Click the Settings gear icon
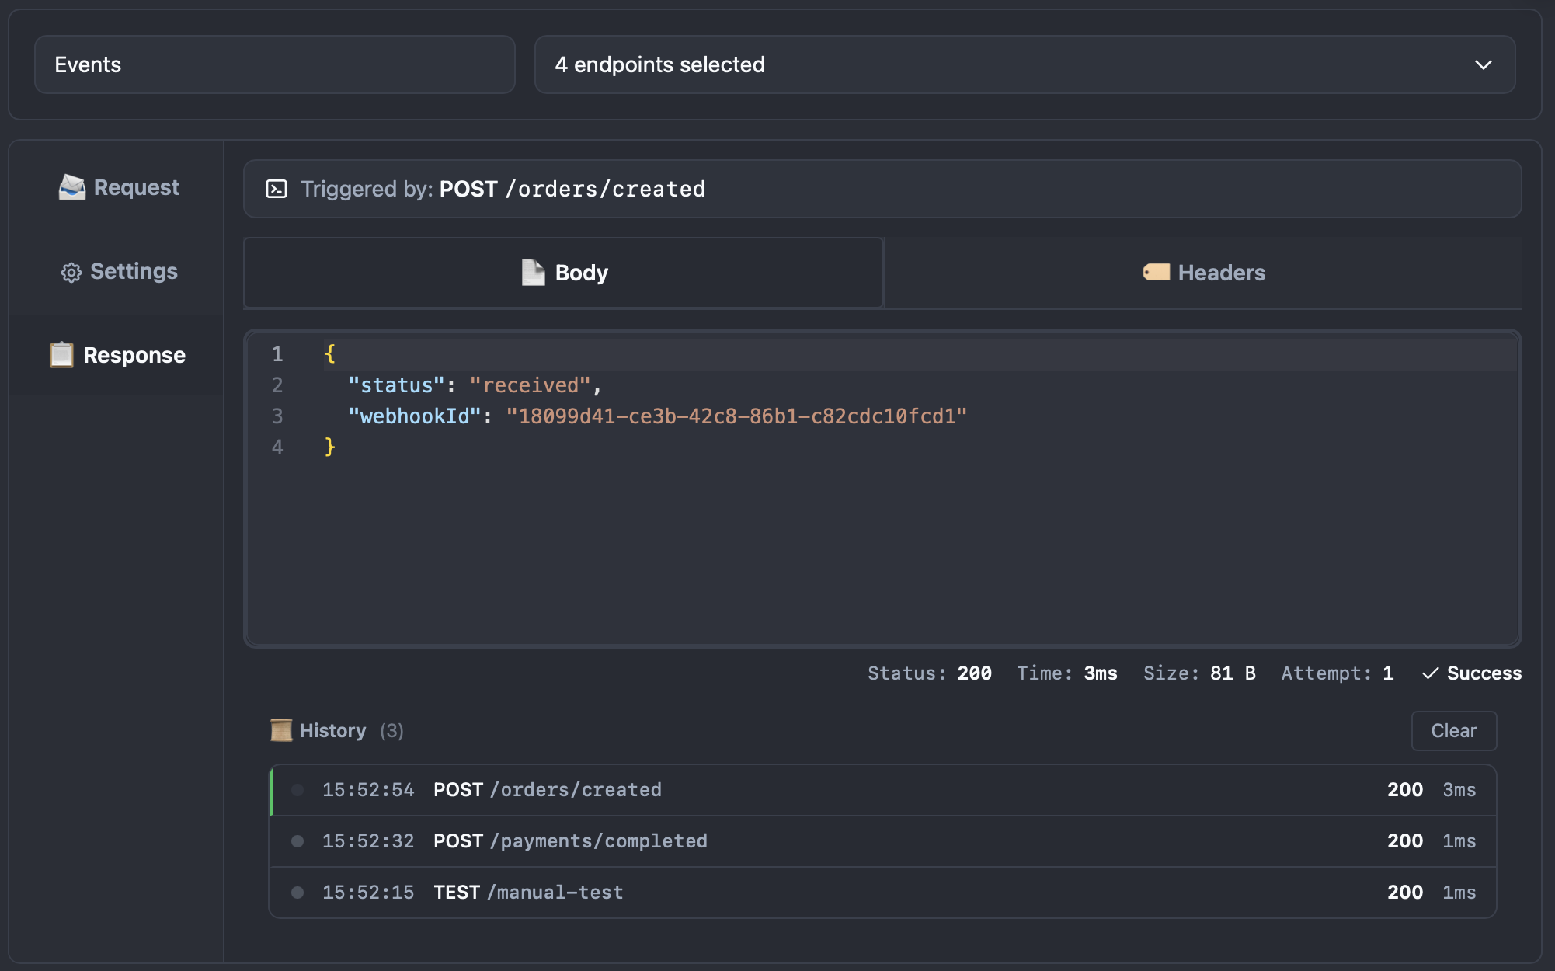 click(x=71, y=272)
